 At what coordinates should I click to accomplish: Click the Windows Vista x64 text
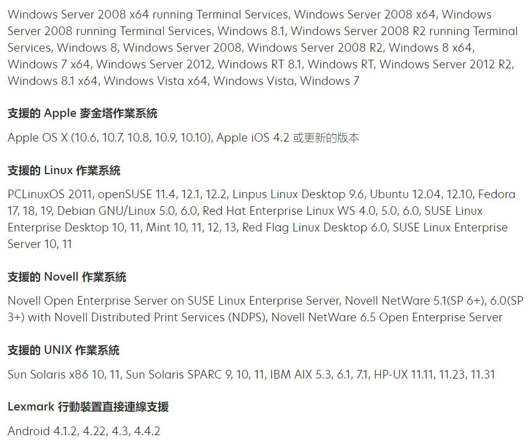point(155,81)
